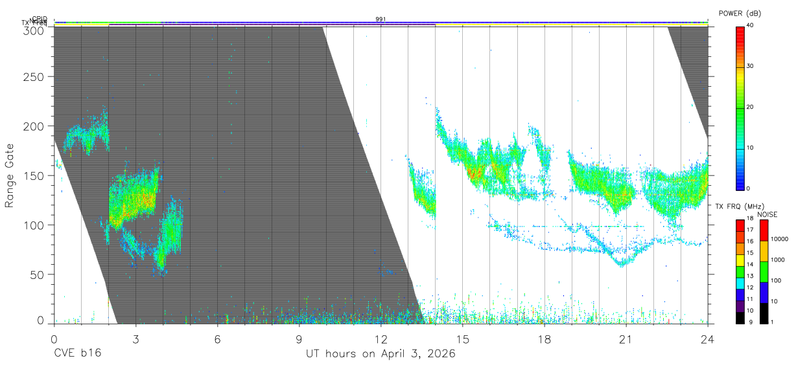Click the 13 label in TX FRQ legend
This screenshot has height=367, width=796.
click(750, 276)
